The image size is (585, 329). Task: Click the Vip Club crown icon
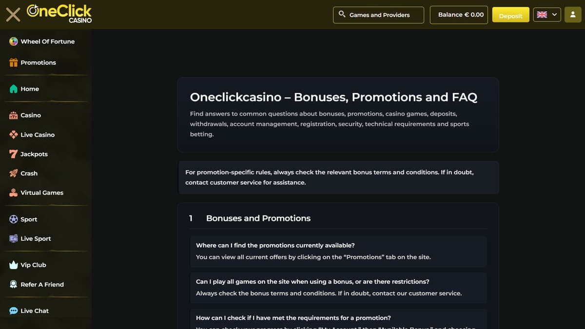tap(14, 265)
